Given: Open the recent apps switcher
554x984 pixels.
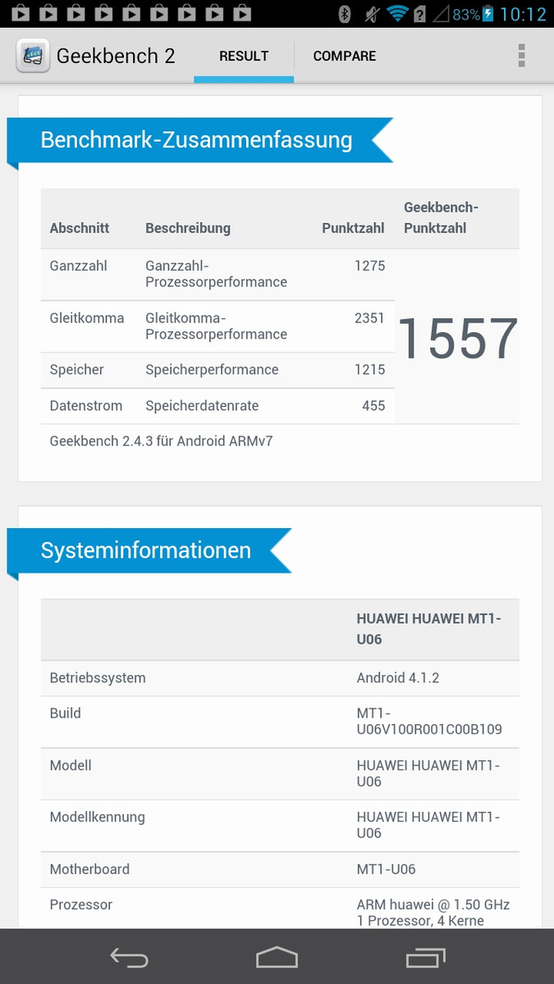Looking at the screenshot, I should pyautogui.click(x=426, y=957).
